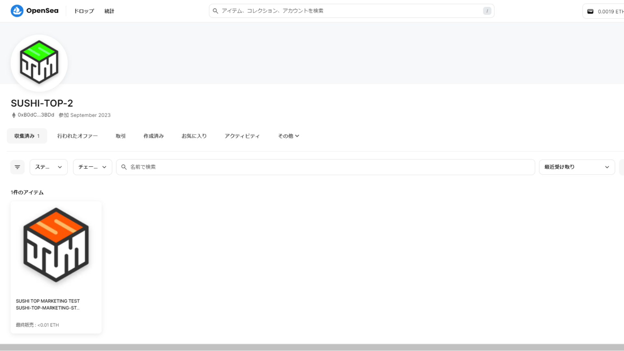Switch to the 行われたオファー tab
624x351 pixels.
77,136
